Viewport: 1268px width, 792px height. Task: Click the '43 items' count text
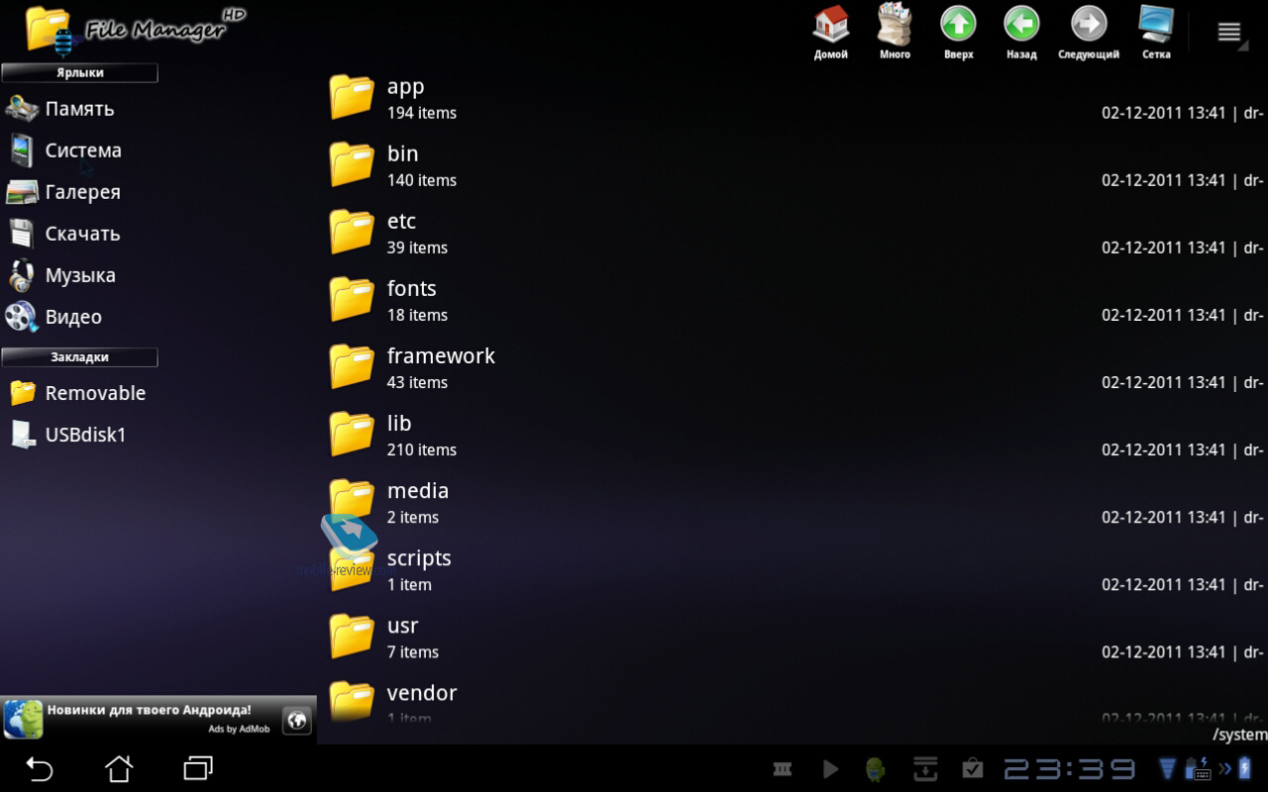(x=417, y=382)
